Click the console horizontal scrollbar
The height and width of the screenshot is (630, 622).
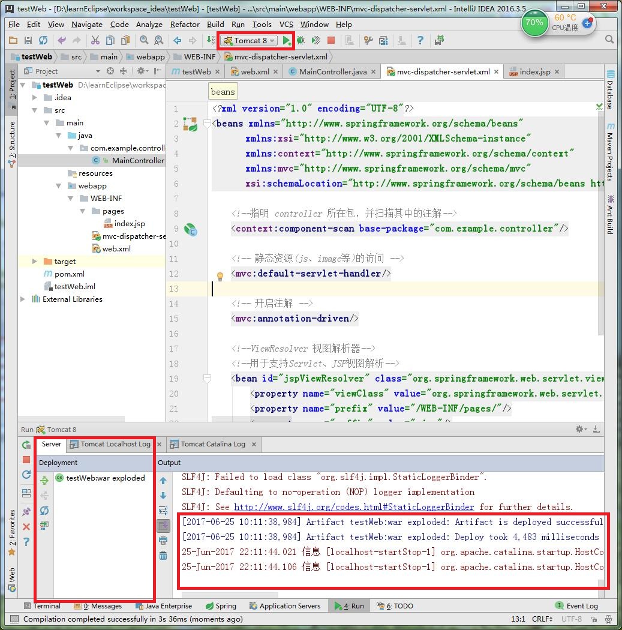[x=230, y=594]
